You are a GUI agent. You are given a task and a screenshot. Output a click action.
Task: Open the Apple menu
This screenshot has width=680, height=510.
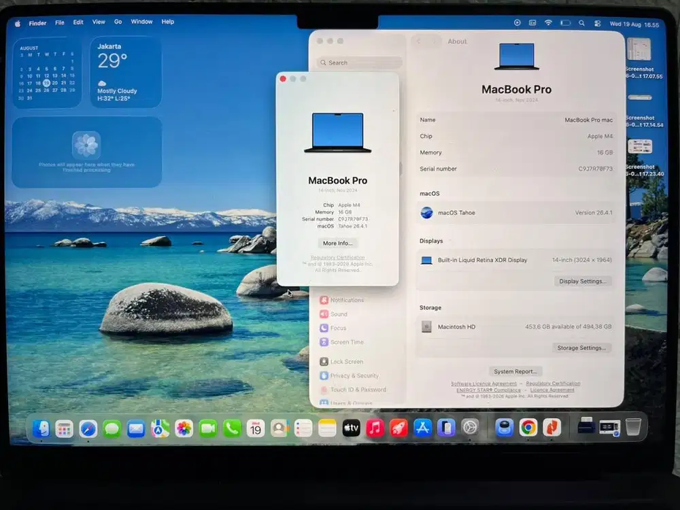(x=18, y=24)
